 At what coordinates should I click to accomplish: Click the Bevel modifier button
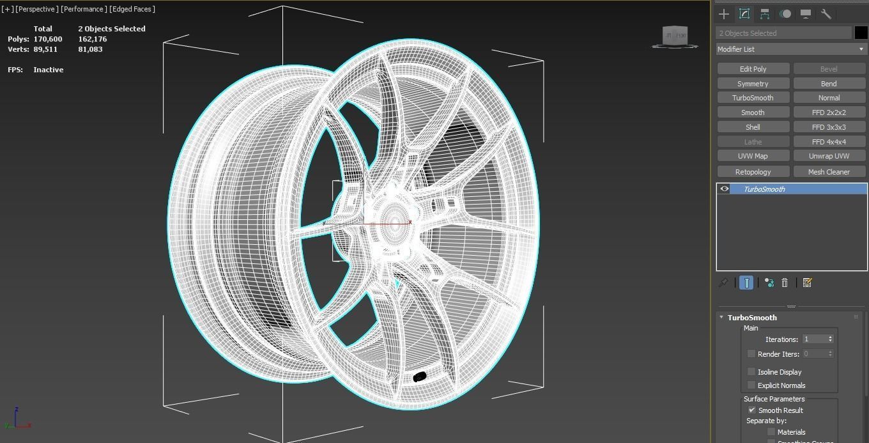(829, 68)
